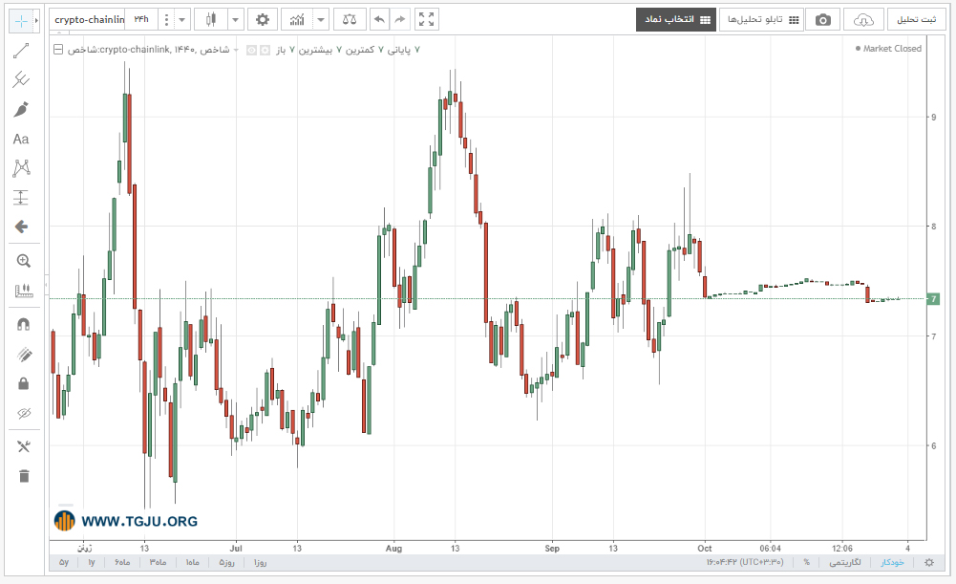Image resolution: width=956 pixels, height=584 pixels.
Task: Enter fullscreen mode with arrows icon
Action: (427, 19)
